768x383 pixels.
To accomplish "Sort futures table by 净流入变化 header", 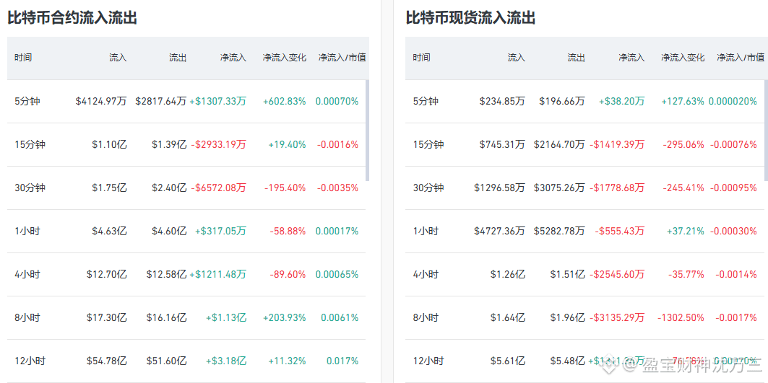I will tap(285, 58).
